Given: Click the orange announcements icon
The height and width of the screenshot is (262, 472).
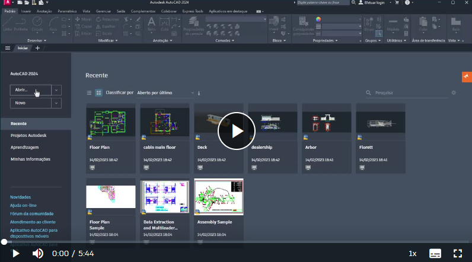Looking at the screenshot, I should 467,76.
